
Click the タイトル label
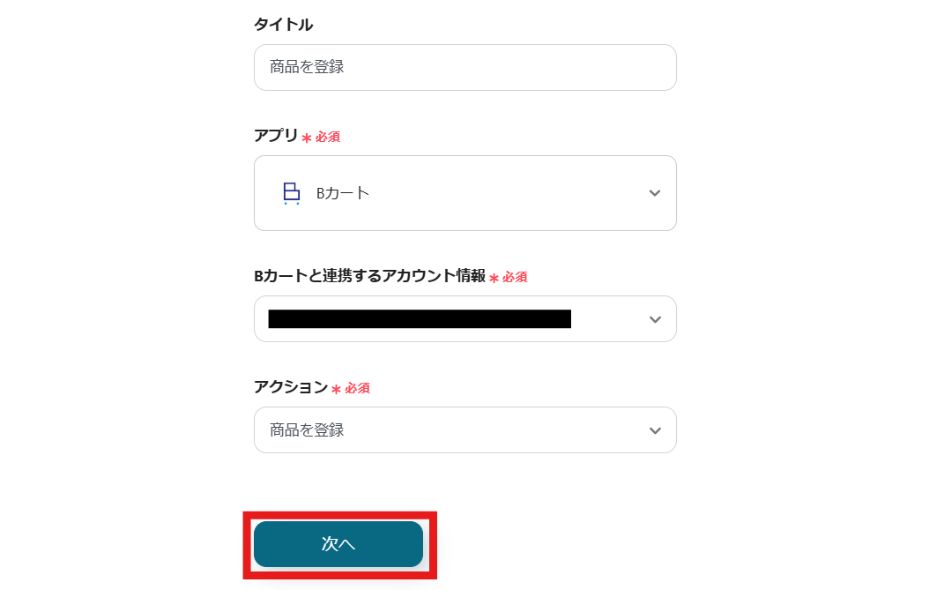click(283, 25)
